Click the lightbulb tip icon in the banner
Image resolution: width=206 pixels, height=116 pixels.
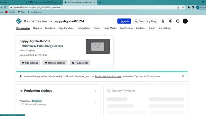pos(21,76)
